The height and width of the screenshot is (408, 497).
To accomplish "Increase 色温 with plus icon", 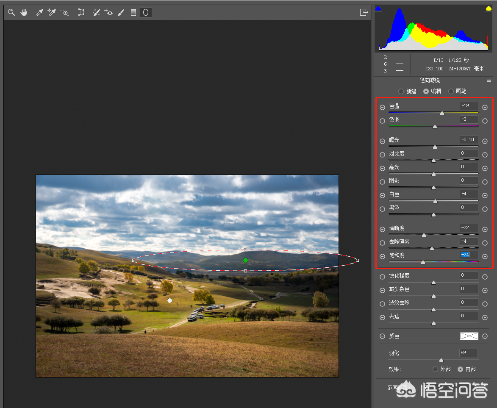I will [485, 108].
